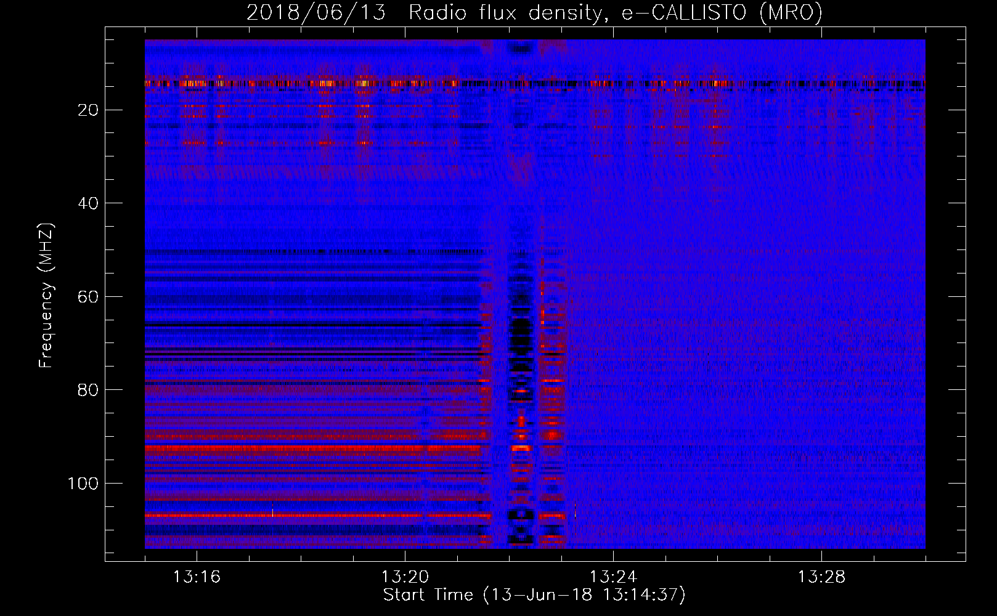Click the 'Start Time (13-Jun-18 13:14:37)' label
The image size is (997, 616).
pos(534,595)
